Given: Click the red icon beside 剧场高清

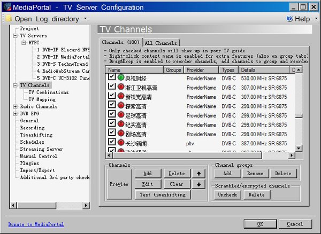Looking at the screenshot, I should 121,133.
